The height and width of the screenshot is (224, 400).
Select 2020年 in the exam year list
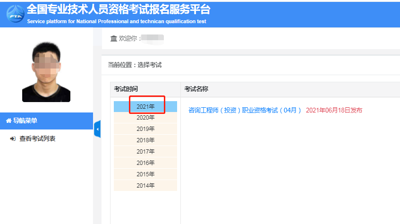coord(145,118)
